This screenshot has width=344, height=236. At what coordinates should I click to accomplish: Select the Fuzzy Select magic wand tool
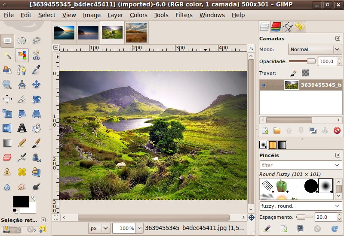coord(7,55)
